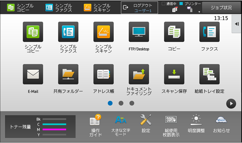Screen dimensions: 242x143
Task: Click the yellow (Y) toner level bar
Action: (54, 135)
